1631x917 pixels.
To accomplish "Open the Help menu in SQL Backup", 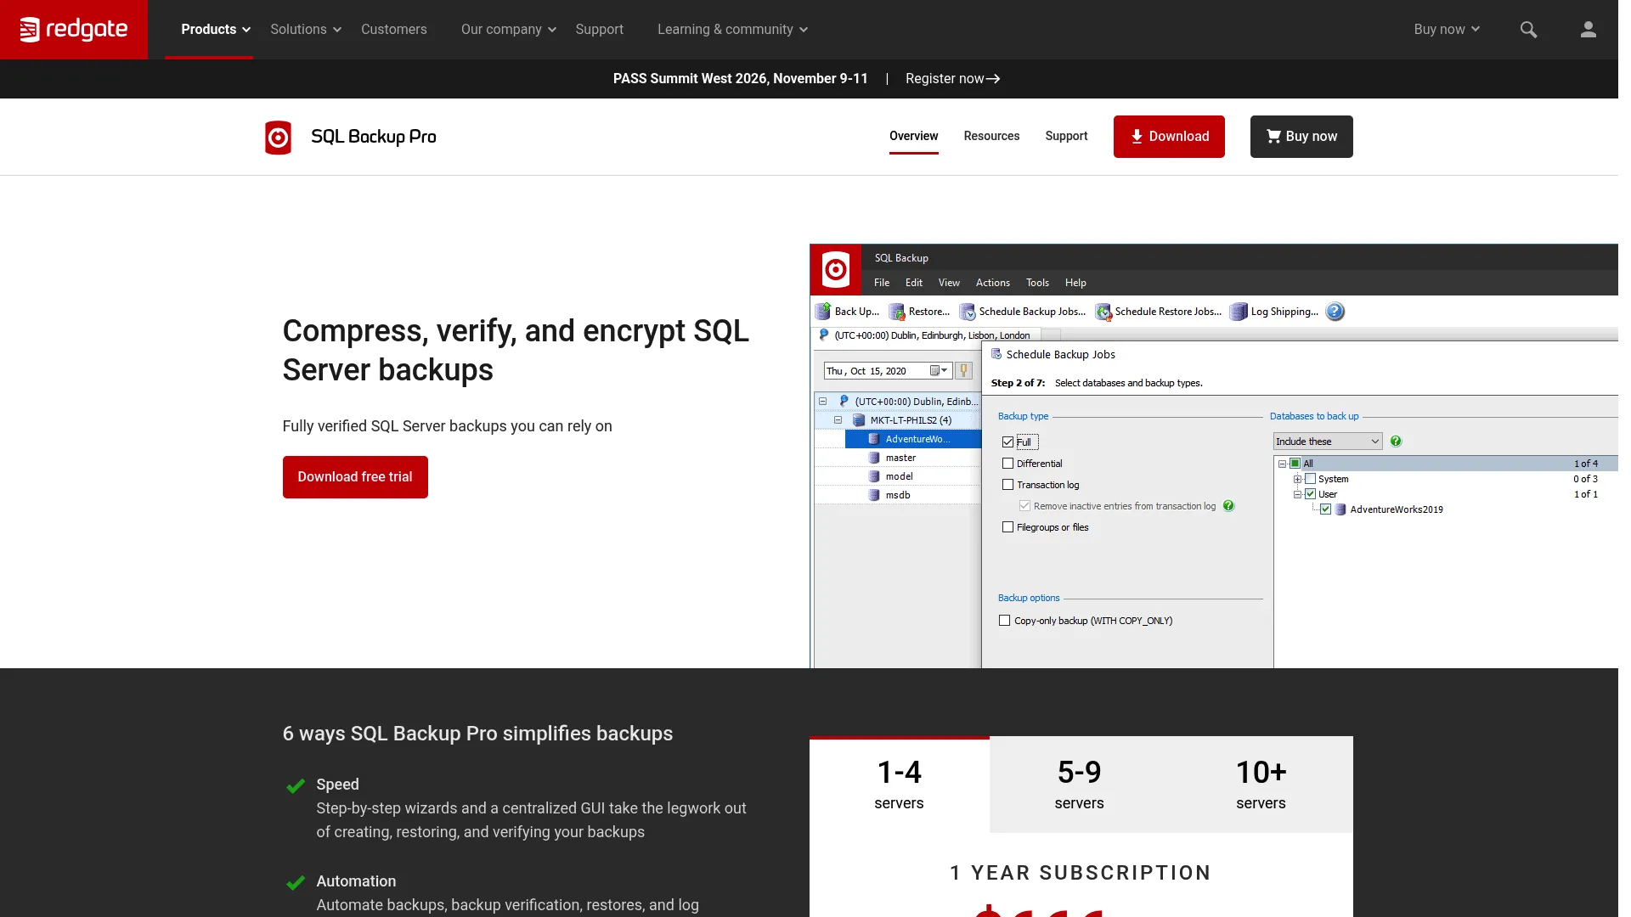I will [1075, 283].
